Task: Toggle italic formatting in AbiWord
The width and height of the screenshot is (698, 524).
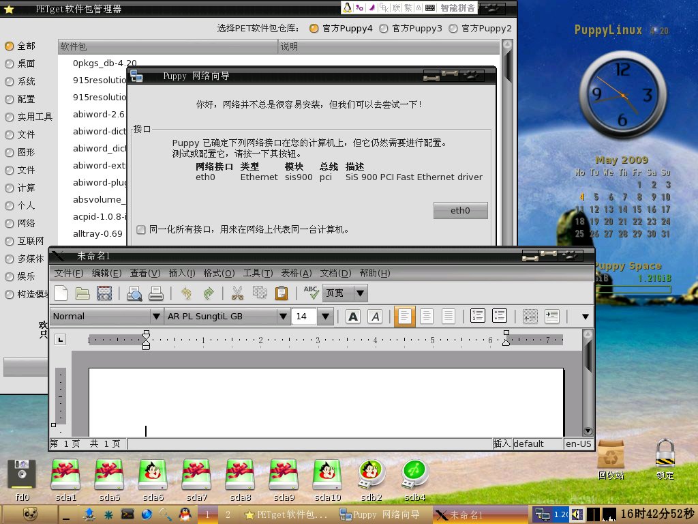Action: click(376, 317)
